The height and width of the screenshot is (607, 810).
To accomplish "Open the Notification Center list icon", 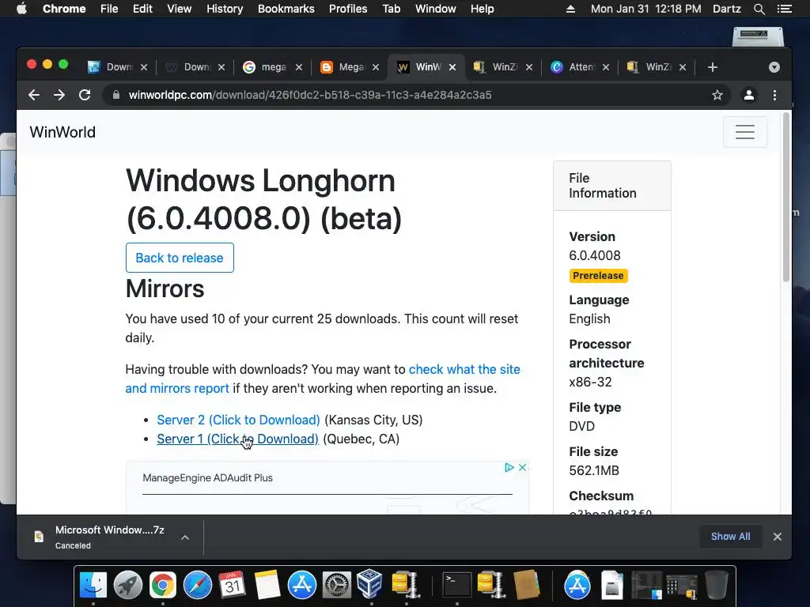I will click(x=784, y=9).
